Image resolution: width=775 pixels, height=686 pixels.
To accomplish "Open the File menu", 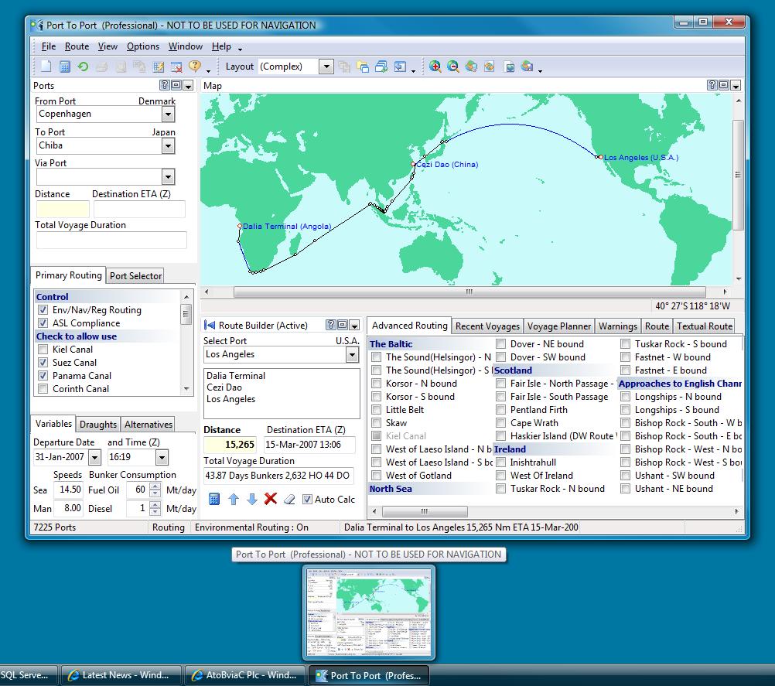I will 49,46.
